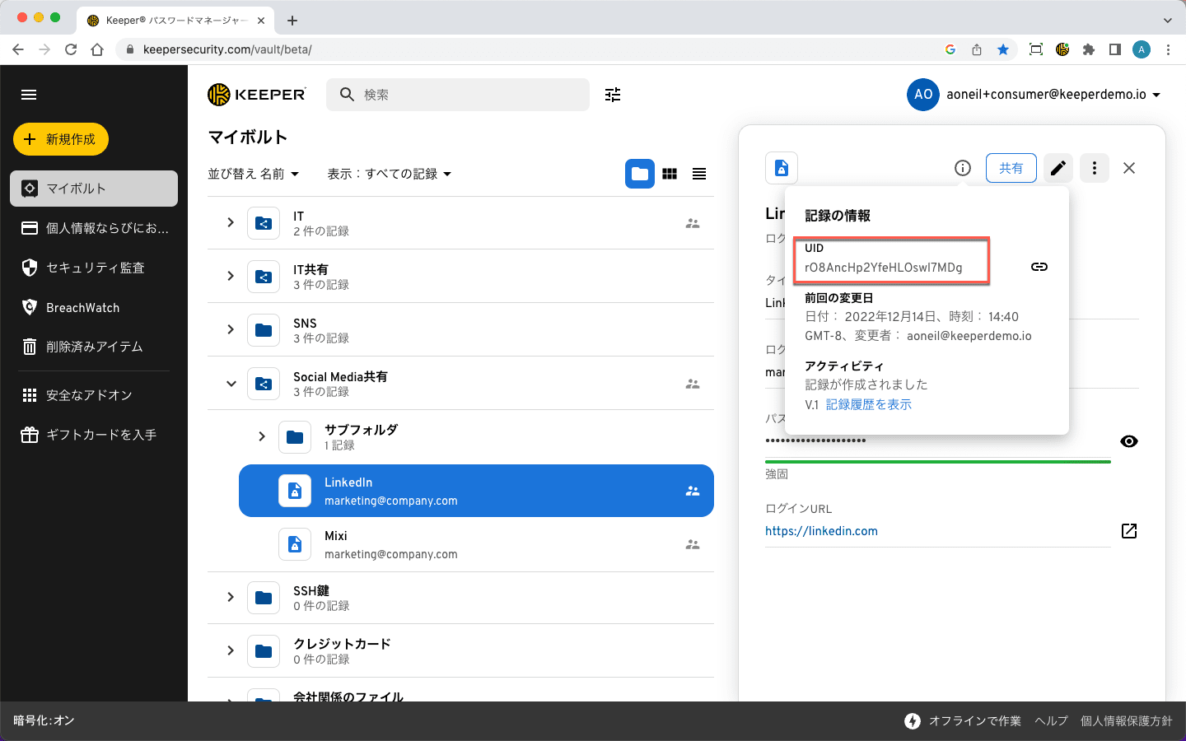The width and height of the screenshot is (1186, 741).
Task: Click the 検索 search field
Action: [469, 95]
